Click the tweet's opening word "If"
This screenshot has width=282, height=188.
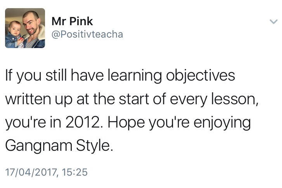tap(8, 76)
